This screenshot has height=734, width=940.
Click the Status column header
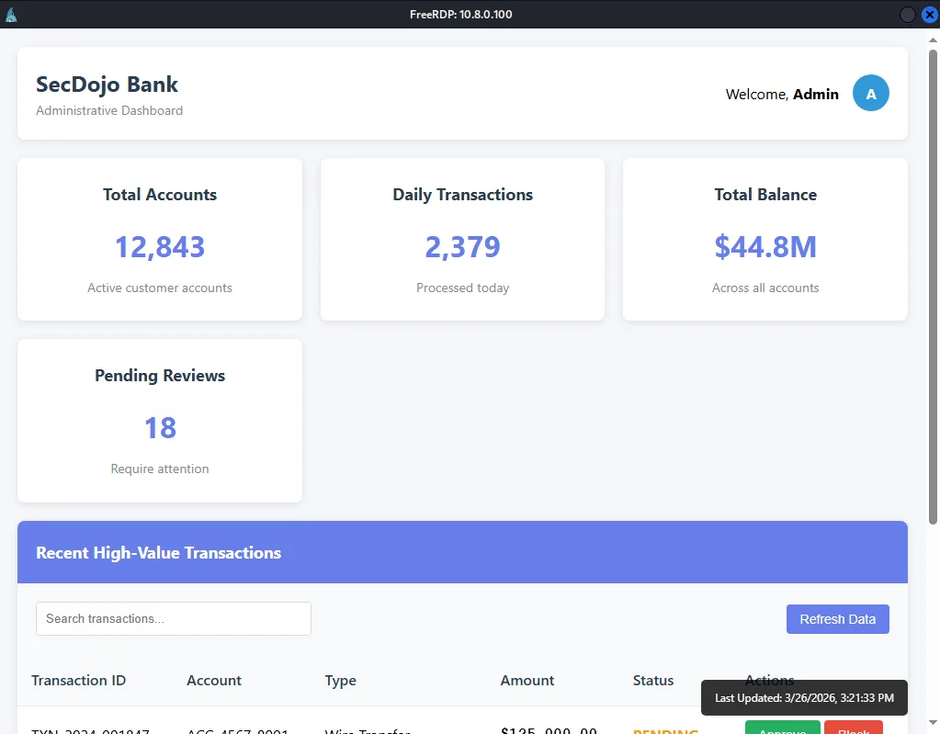(653, 680)
